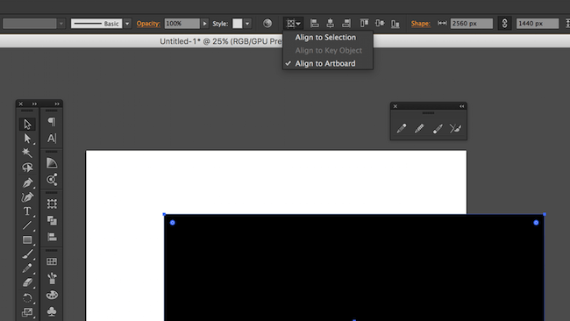
Task: Open the variable width profile dropdown
Action: (x=61, y=24)
